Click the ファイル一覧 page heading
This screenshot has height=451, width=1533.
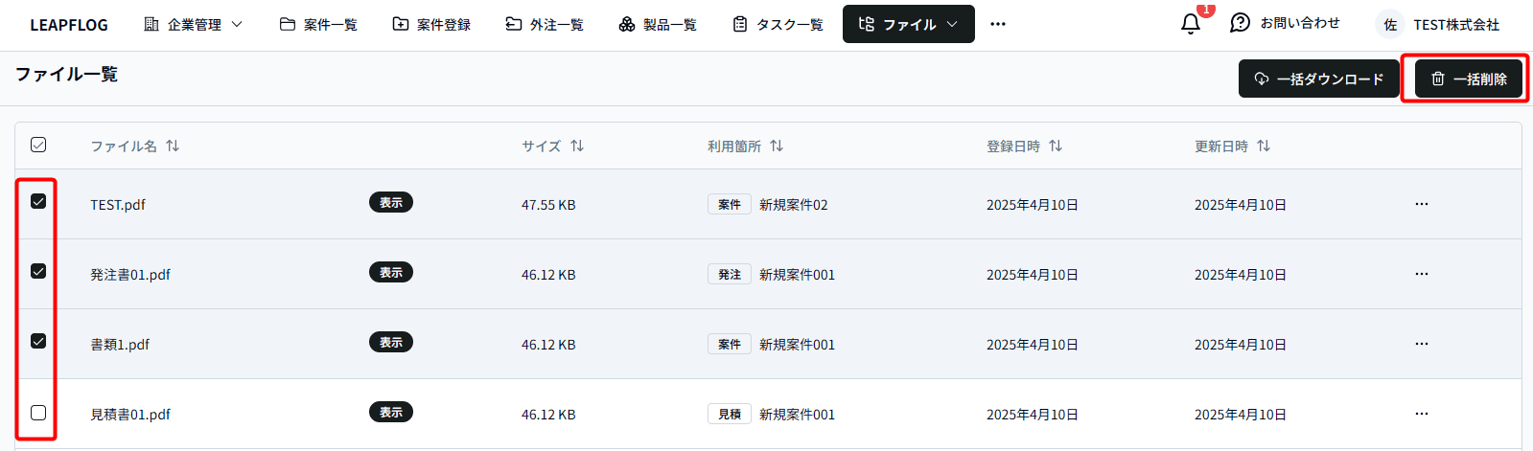66,74
